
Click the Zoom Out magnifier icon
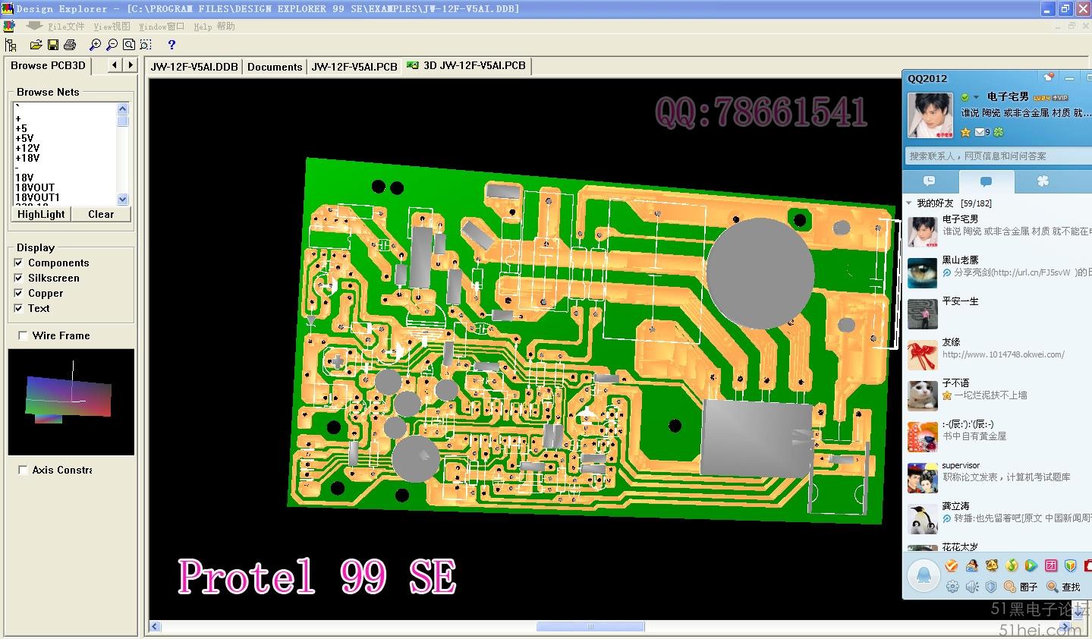[x=112, y=45]
